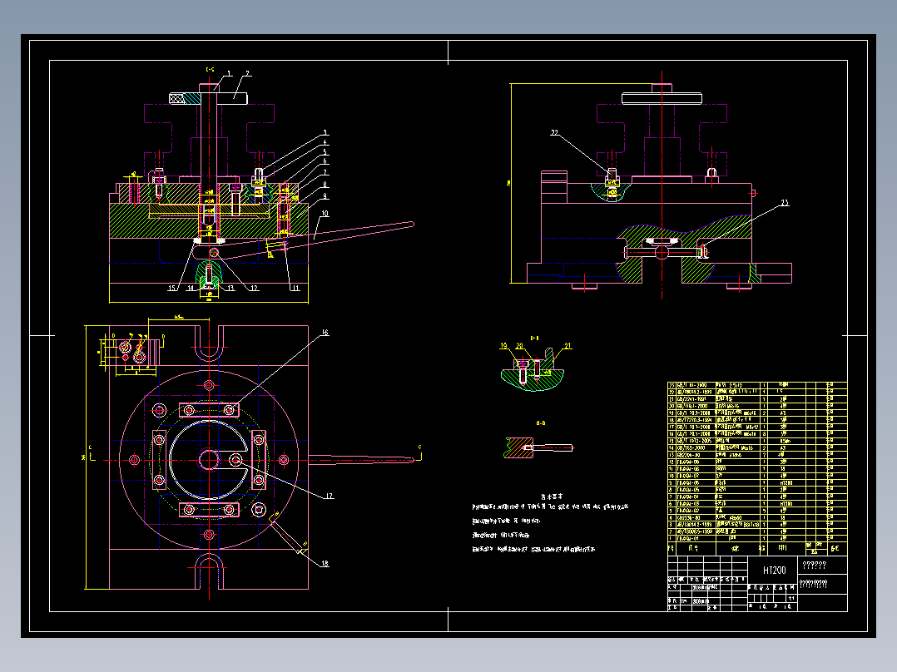Select the detail view with callouts 19, 20, 21
Image resolution: width=897 pixels, height=672 pixels.
533,369
